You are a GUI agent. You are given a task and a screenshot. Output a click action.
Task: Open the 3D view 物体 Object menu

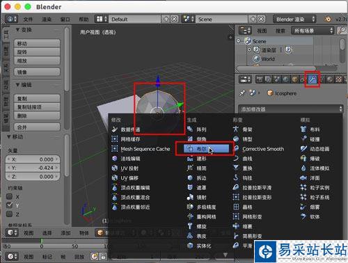84,233
